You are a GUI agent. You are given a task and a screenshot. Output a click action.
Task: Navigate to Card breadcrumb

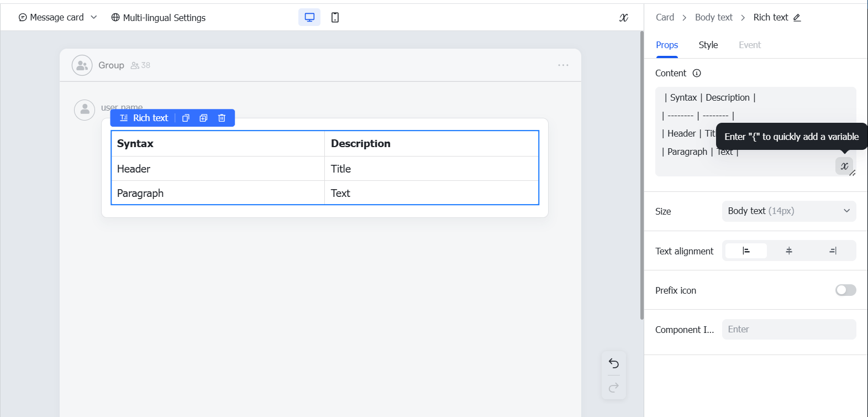665,18
